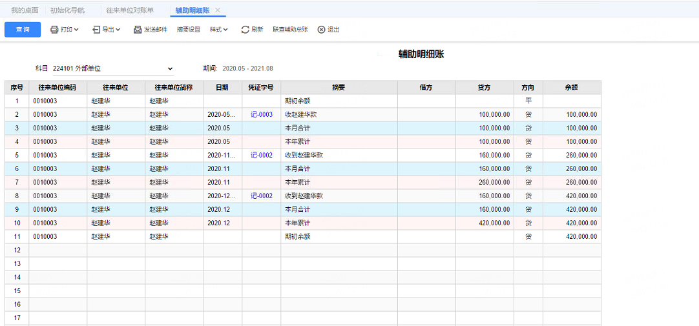Image resolution: width=699 pixels, height=326 pixels.
Task: Select the 2020-11 date cell in row 5
Action: pyautogui.click(x=222, y=156)
